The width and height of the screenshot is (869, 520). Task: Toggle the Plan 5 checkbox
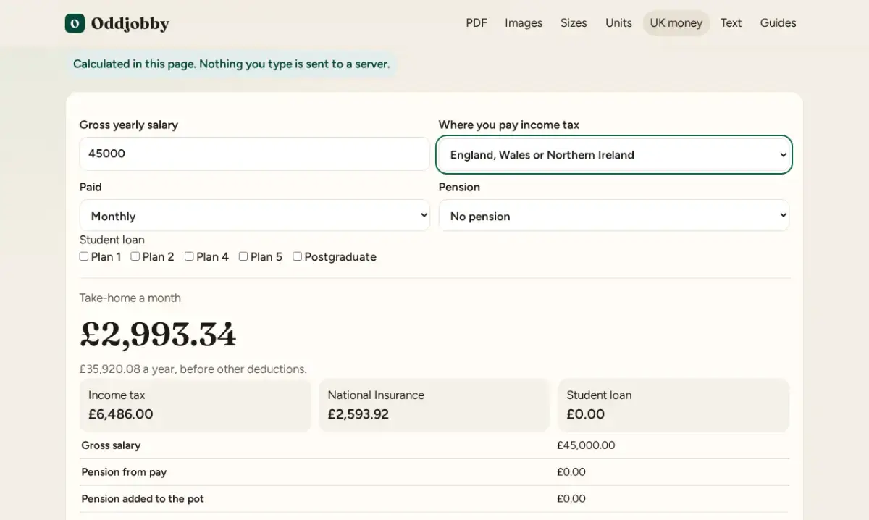pos(243,256)
